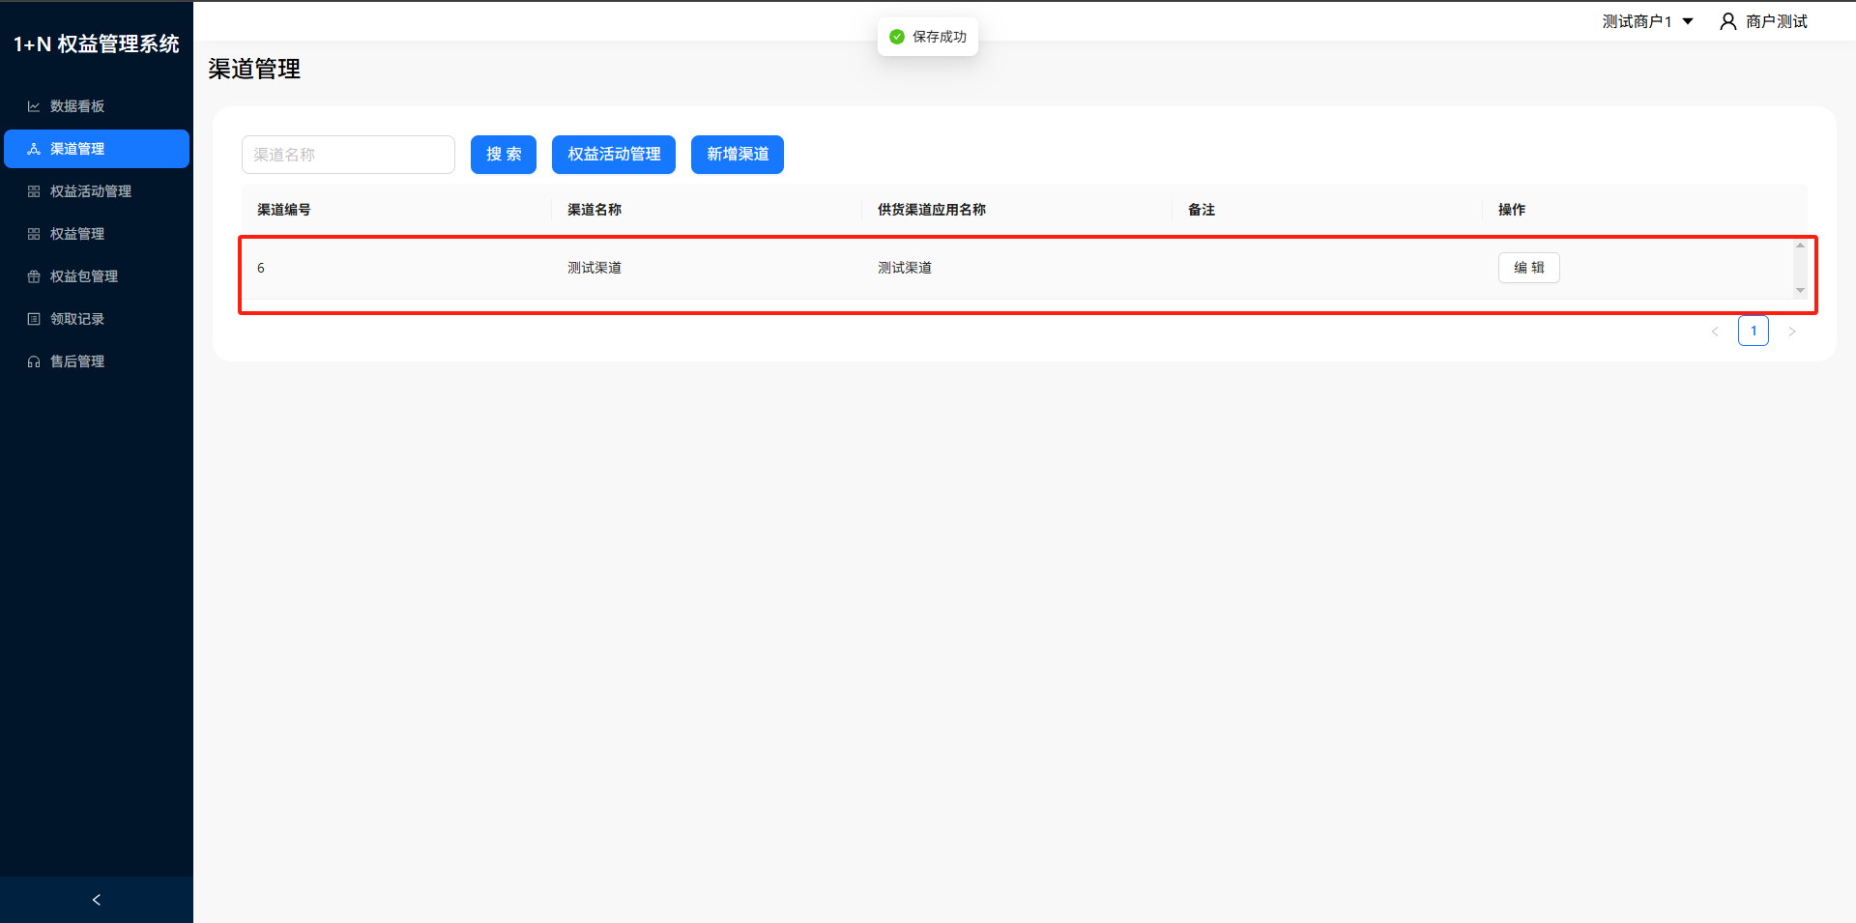Click the table's vertical scrollbar down arrow

pos(1800,290)
